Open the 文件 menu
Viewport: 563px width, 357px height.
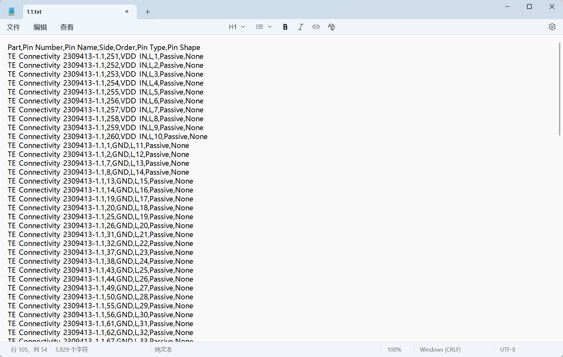13,27
